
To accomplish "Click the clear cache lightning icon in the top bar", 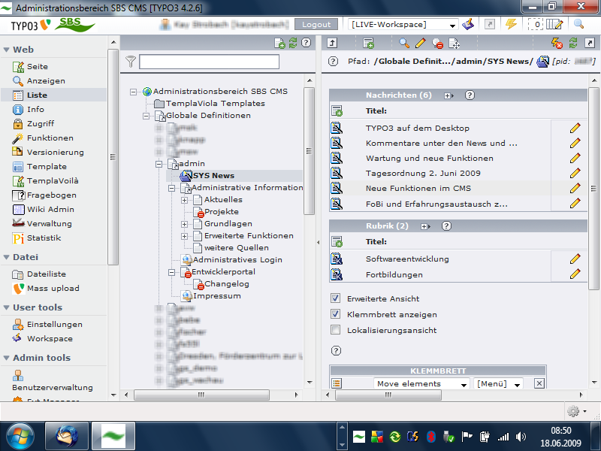I will pos(511,24).
